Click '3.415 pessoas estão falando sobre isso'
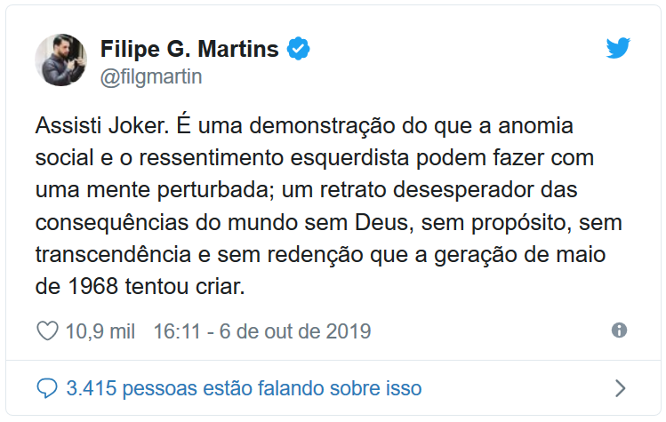The width and height of the screenshot is (666, 422). [x=244, y=388]
